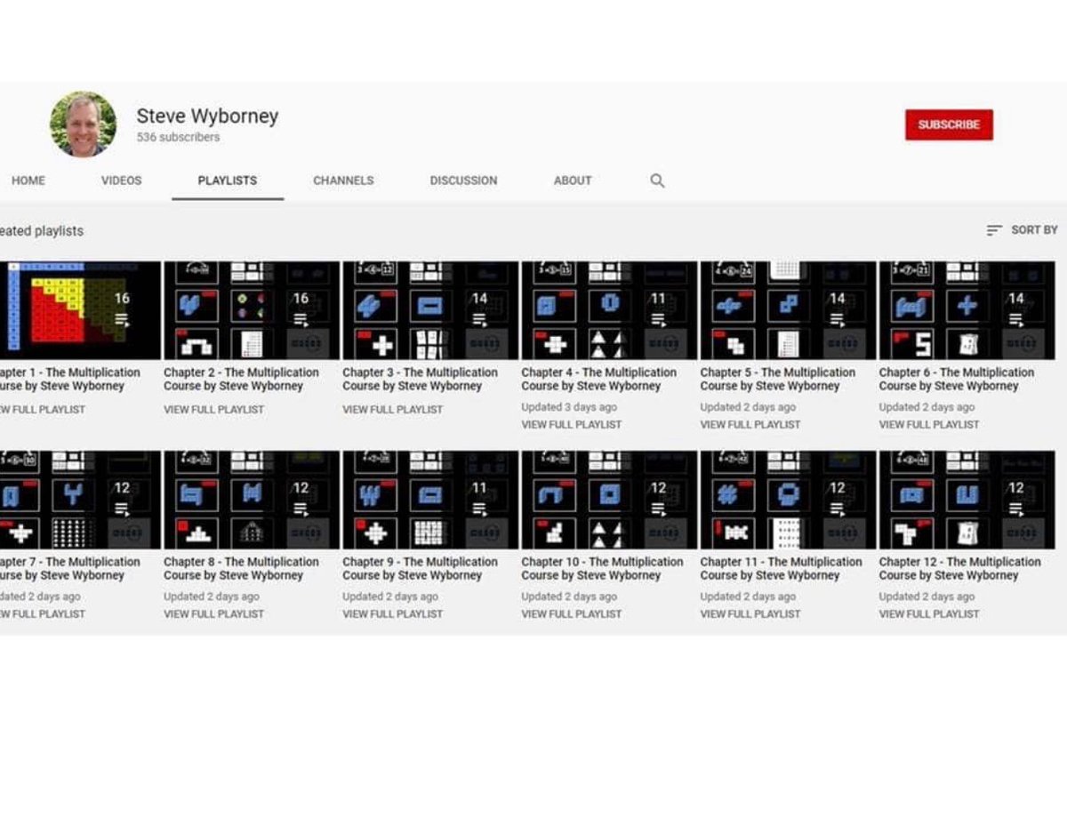View full playlist for Chapter 2
The width and height of the screenshot is (1067, 817).
click(x=214, y=410)
